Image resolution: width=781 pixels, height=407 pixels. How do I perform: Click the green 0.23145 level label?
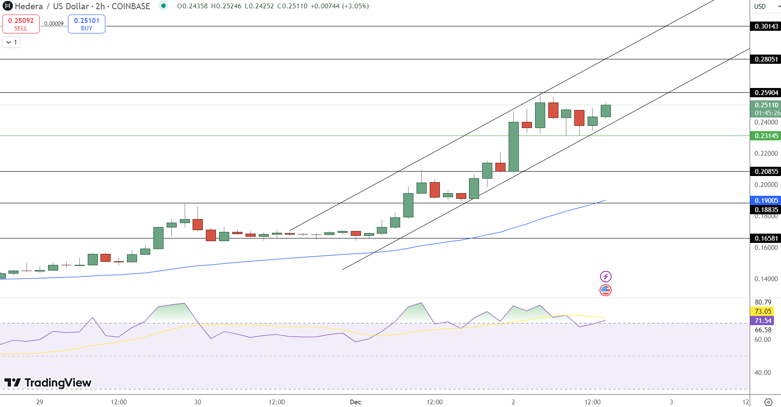[766, 136]
